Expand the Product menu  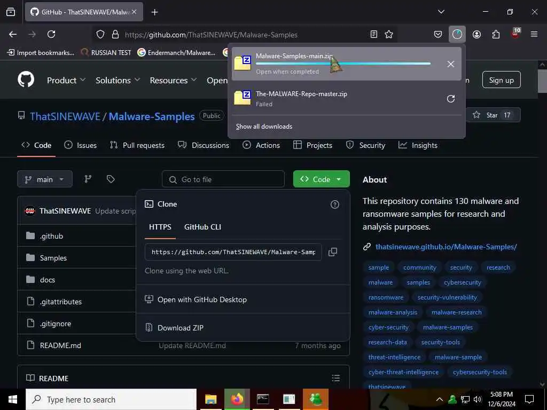(66, 80)
